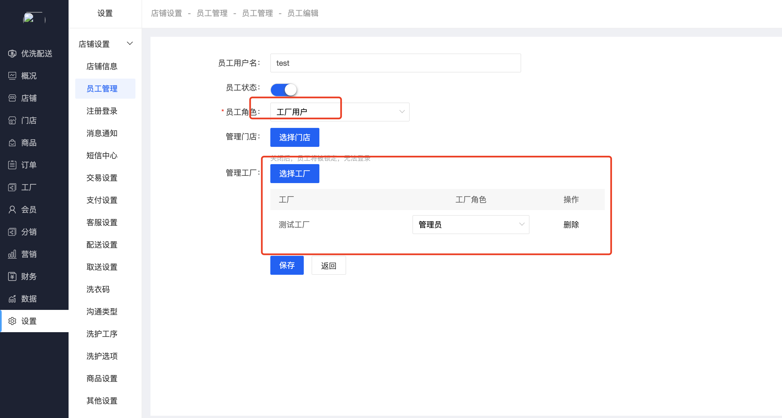The width and height of the screenshot is (782, 418).
Task: Click the blue 保存 button
Action: [x=286, y=265]
